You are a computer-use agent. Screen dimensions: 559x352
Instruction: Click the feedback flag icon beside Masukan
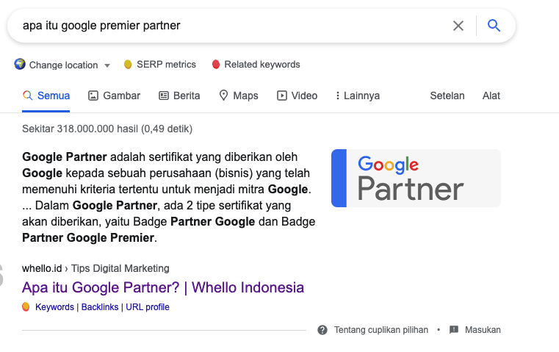(454, 330)
